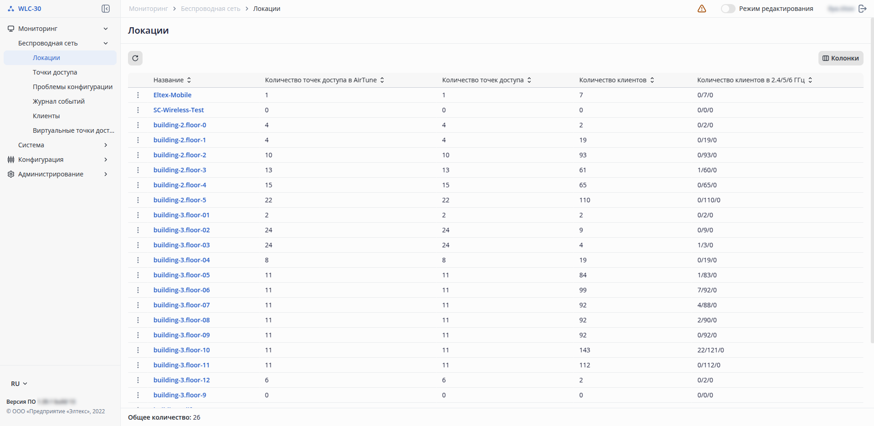This screenshot has width=874, height=426.
Task: Select Журнал событий in sidebar
Action: click(59, 101)
